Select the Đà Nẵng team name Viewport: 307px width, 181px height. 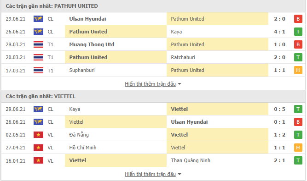79,135
